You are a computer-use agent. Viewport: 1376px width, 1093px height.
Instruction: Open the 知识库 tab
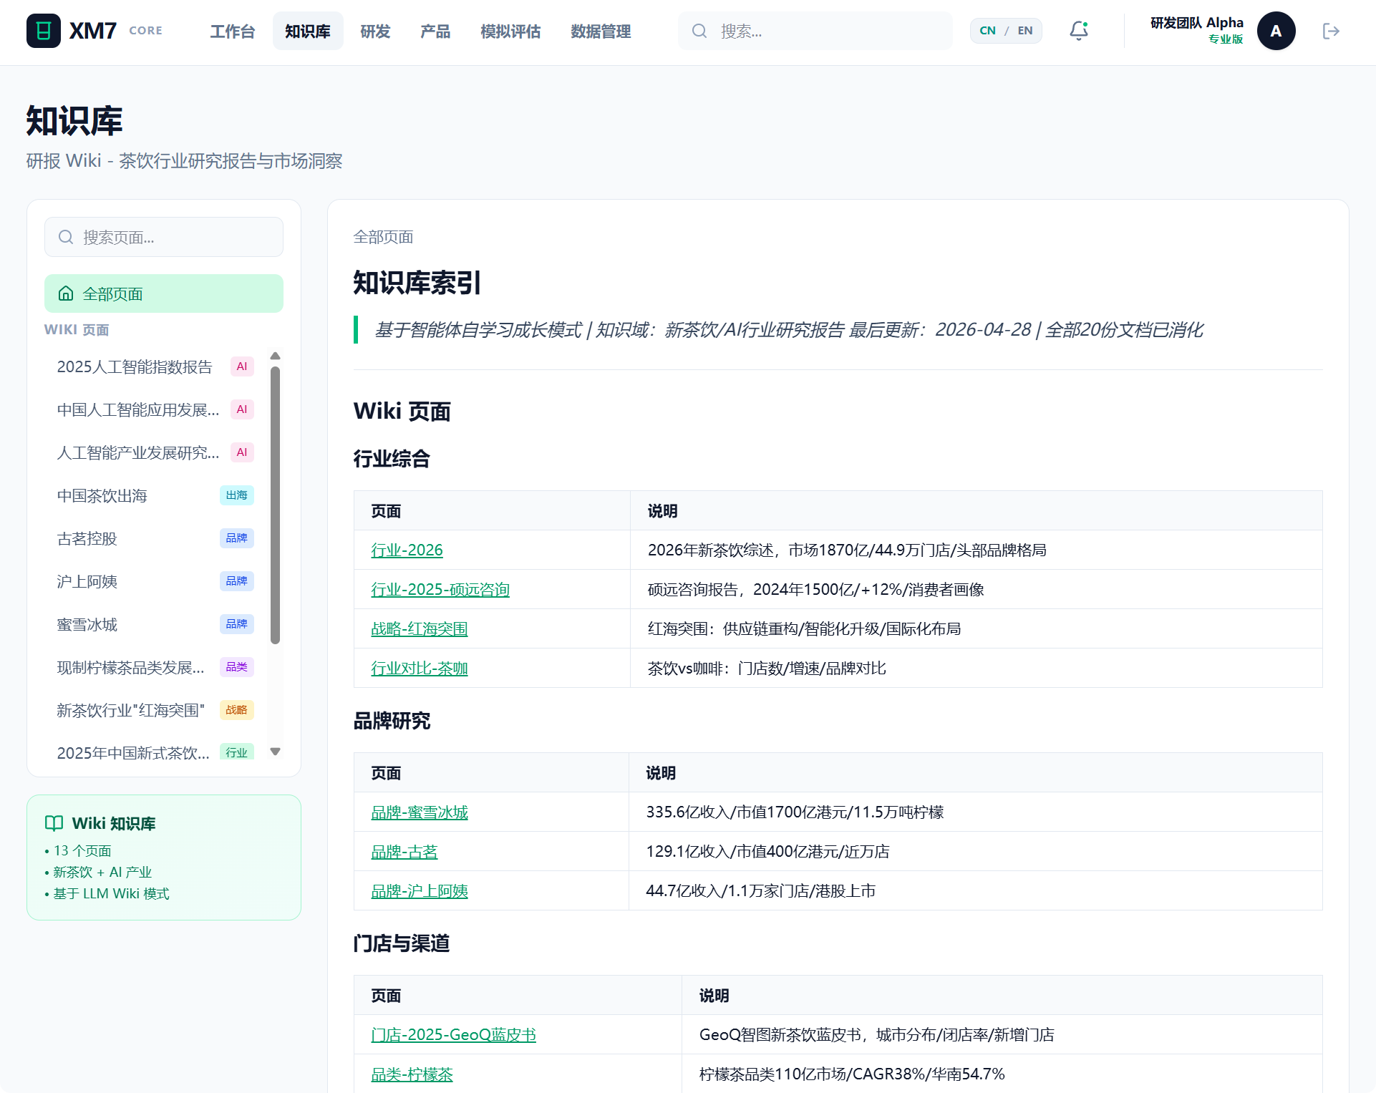[308, 31]
